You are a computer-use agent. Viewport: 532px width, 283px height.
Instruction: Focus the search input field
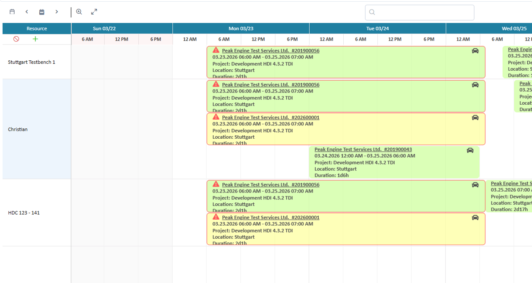420,12
